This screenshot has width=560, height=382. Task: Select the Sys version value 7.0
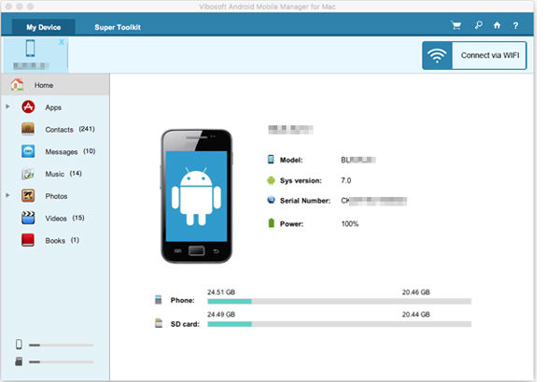(346, 180)
